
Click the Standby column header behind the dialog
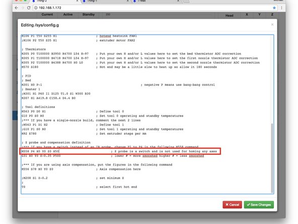click(x=89, y=15)
